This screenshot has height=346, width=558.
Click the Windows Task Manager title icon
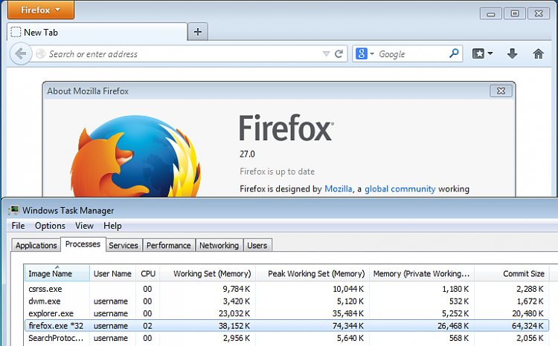(x=13, y=210)
